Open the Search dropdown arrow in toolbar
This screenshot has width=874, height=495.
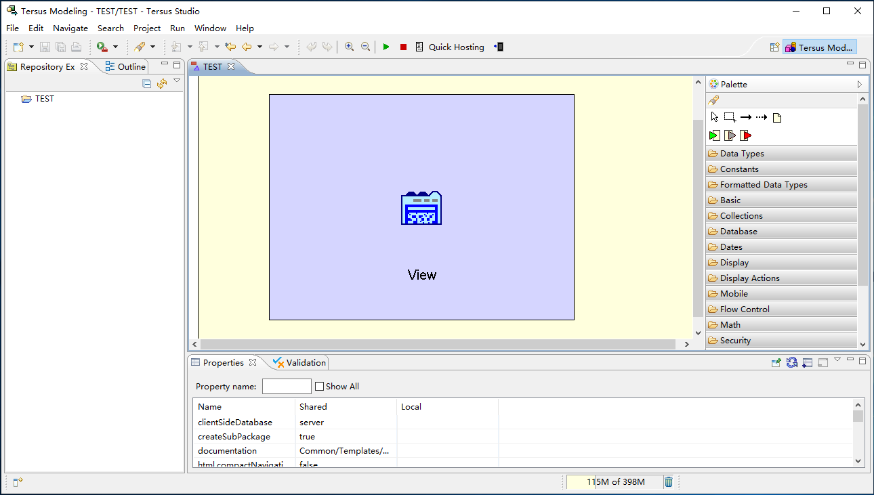pyautogui.click(x=152, y=47)
